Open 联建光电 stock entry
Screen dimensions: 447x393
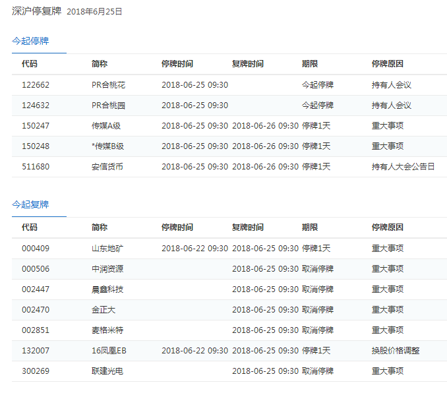point(107,371)
